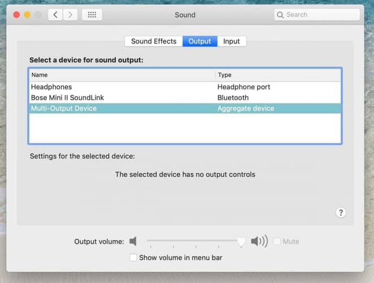Image resolution: width=374 pixels, height=283 pixels.
Task: Click into the Search field
Action: click(317, 15)
